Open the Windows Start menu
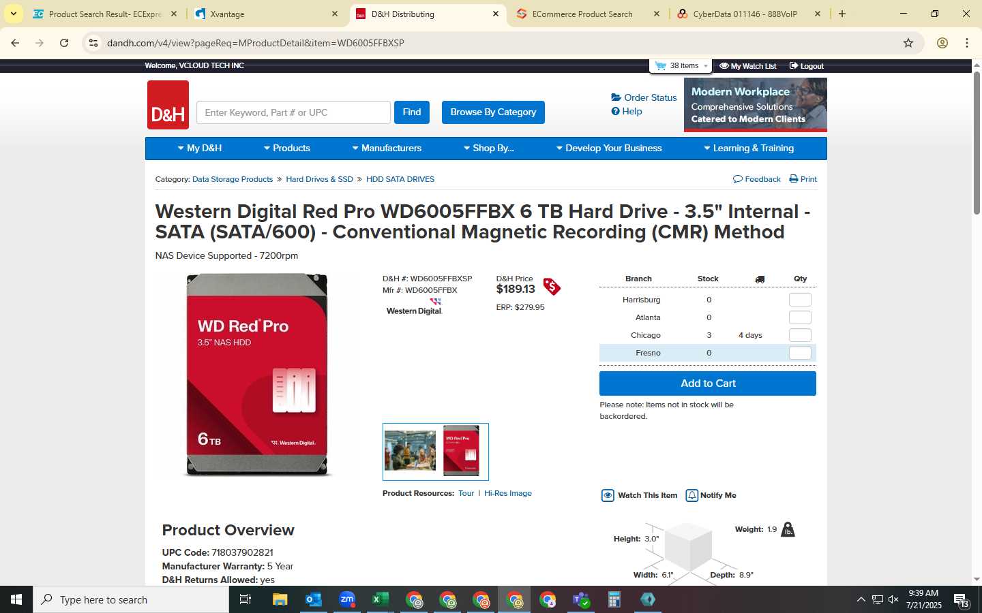 [x=16, y=599]
